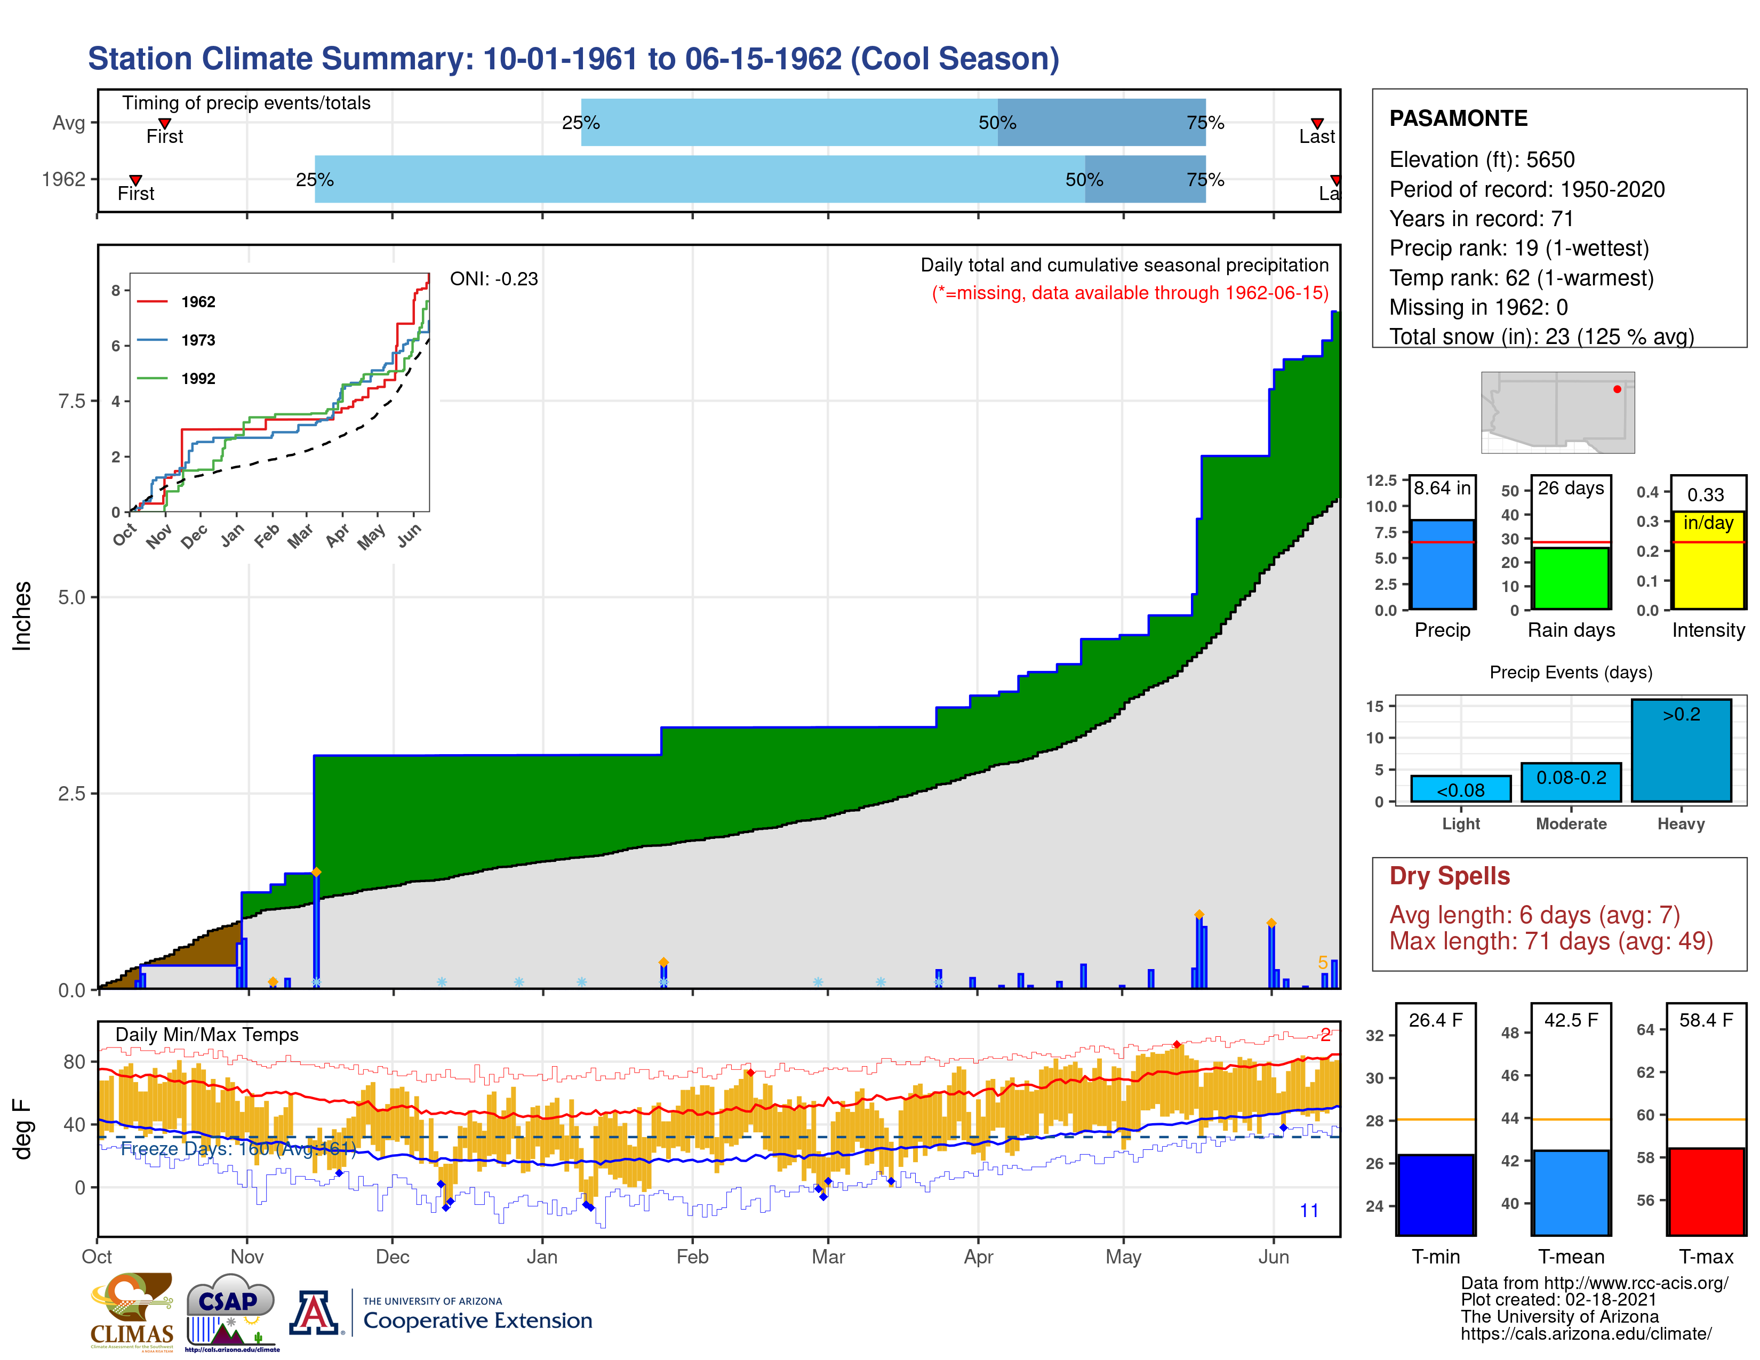Click the red Last marker in Avg row
This screenshot has height=1360, width=1760.
tap(1317, 123)
